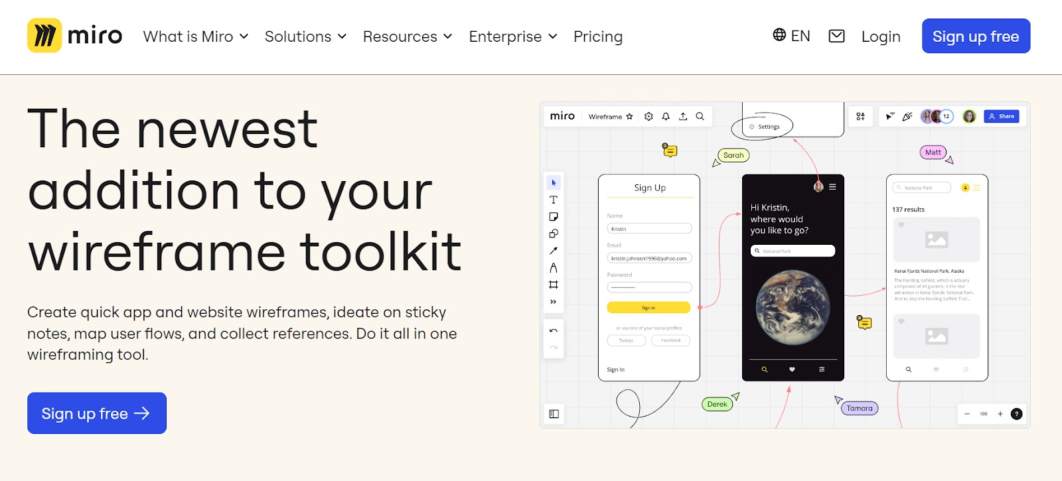Image resolution: width=1062 pixels, height=481 pixels.
Task: Select the Sticky note tool
Action: click(x=554, y=217)
